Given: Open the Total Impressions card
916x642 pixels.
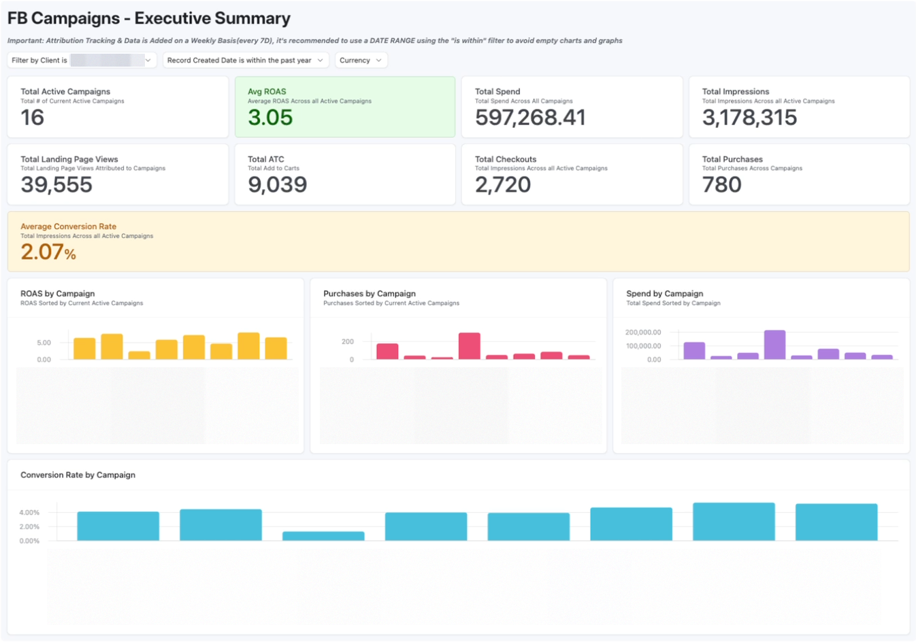Looking at the screenshot, I should tap(799, 107).
